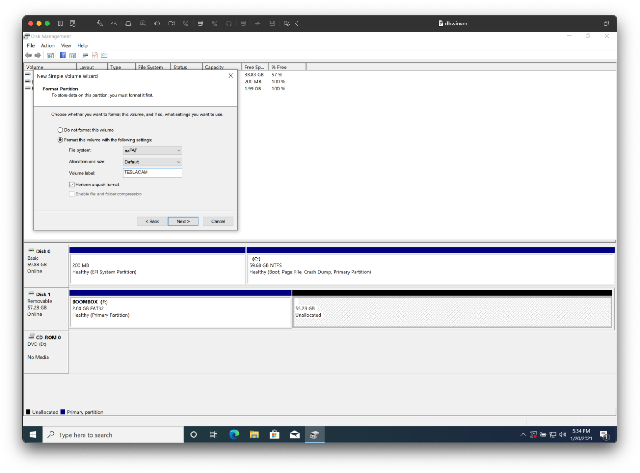Click the back navigation arrow in Disk Management

click(28, 55)
